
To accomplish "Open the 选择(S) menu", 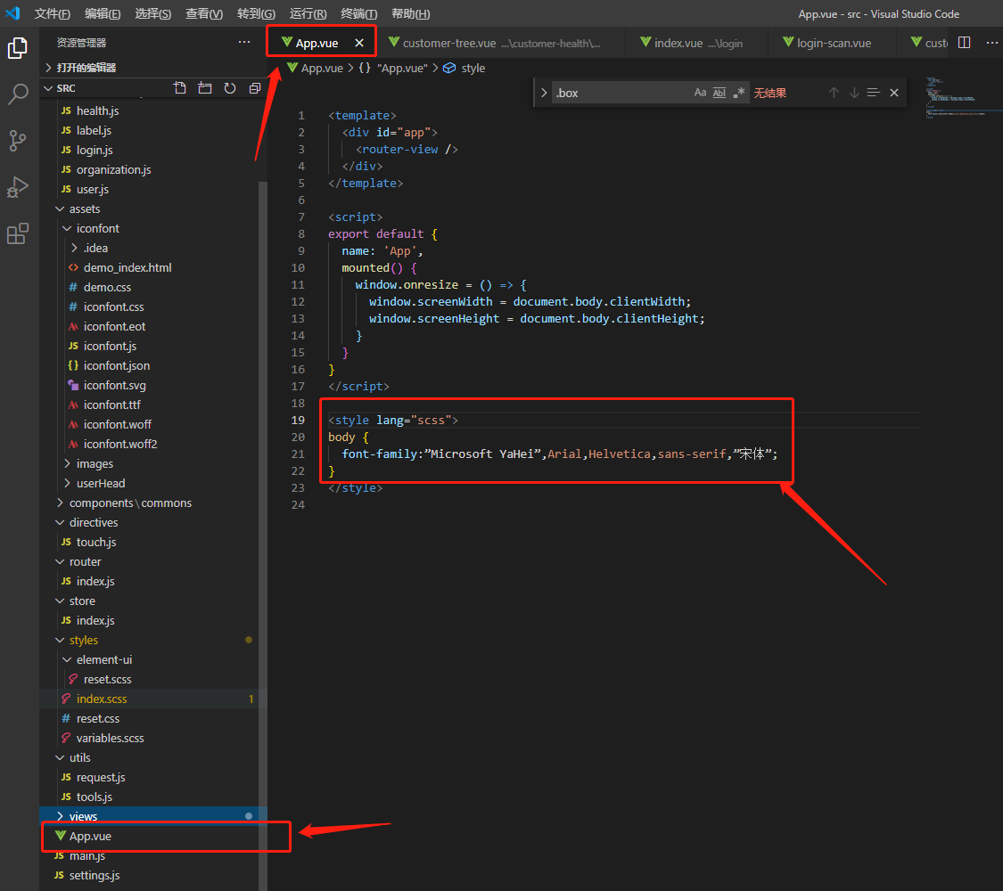I will point(152,13).
